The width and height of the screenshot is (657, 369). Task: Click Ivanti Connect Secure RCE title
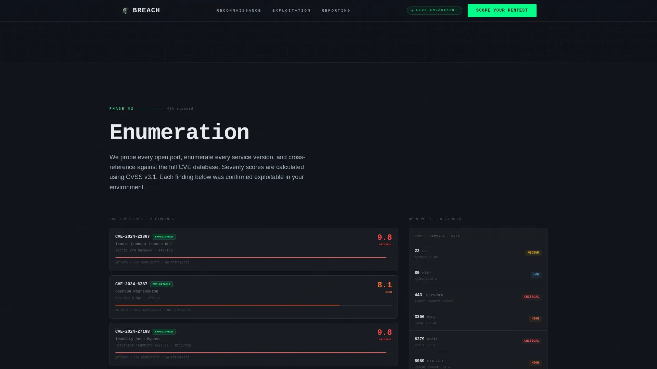(x=143, y=244)
